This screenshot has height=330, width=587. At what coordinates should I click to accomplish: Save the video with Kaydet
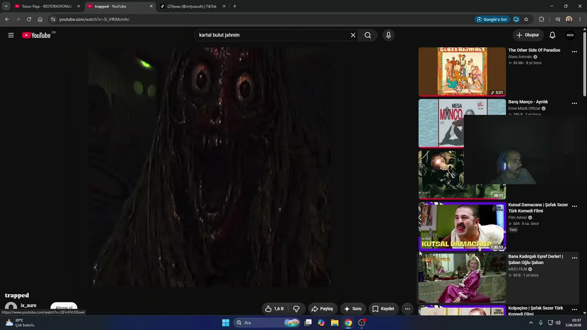pos(383,309)
